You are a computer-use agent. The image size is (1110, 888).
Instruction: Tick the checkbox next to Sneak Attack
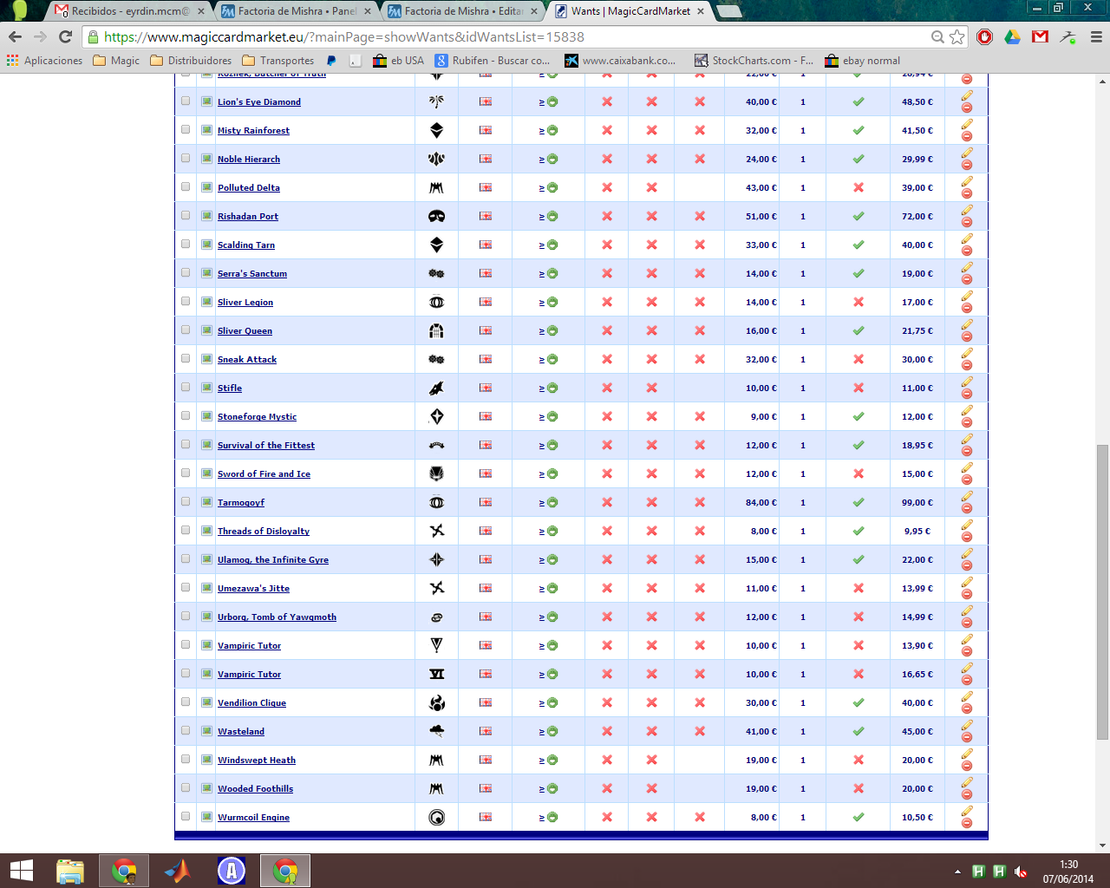pos(186,358)
